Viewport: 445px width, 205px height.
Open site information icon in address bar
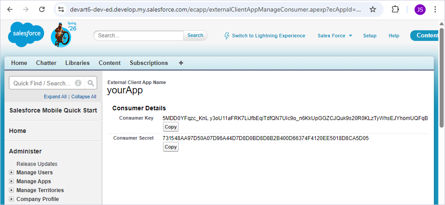[x=61, y=9]
